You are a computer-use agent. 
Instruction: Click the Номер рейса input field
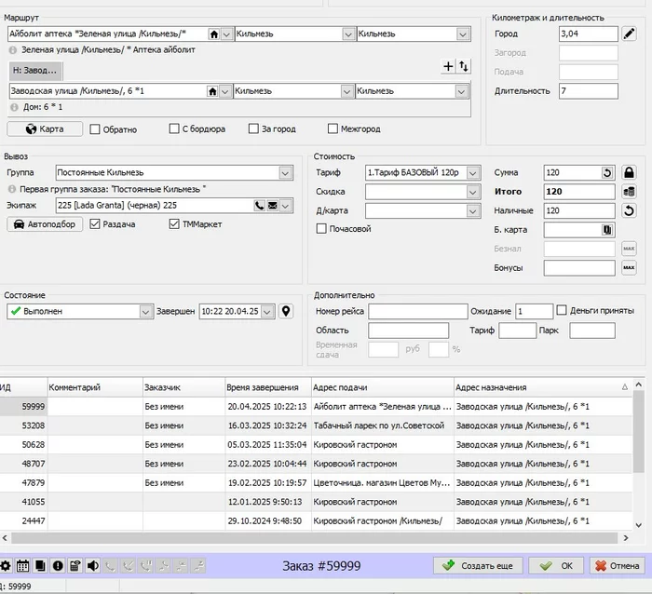(417, 311)
